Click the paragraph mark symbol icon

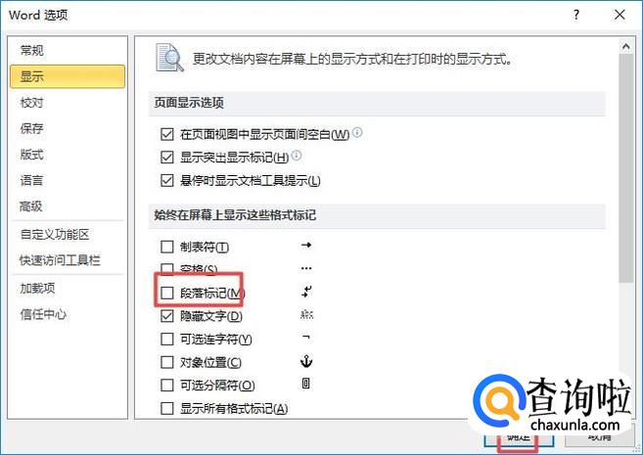coord(306,292)
